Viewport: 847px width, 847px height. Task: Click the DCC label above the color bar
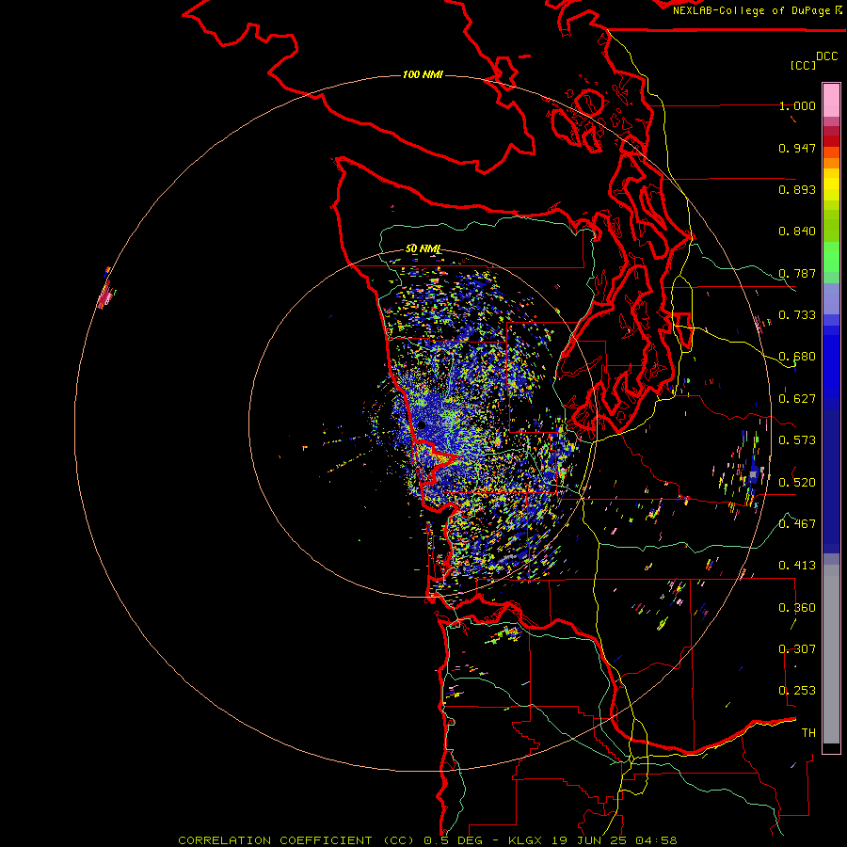point(826,56)
